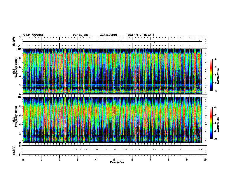This screenshot has height=179, width=231.
Task: Click time axis tick label "6"
Action: click(132, 160)
